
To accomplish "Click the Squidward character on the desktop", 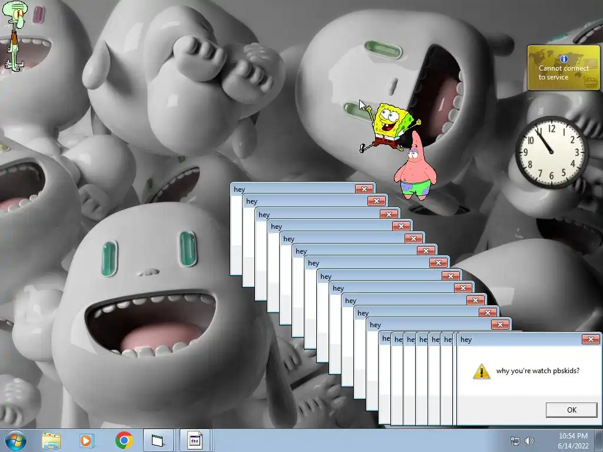I will [x=14, y=35].
